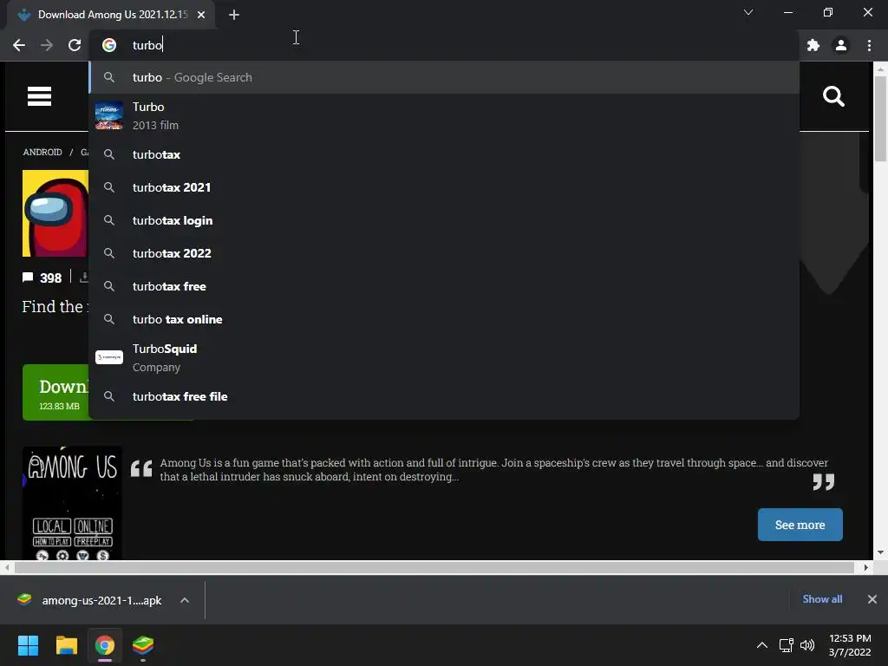Viewport: 888px width, 666px height.
Task: Pick the turbo tax online suggestion
Action: coord(443,319)
